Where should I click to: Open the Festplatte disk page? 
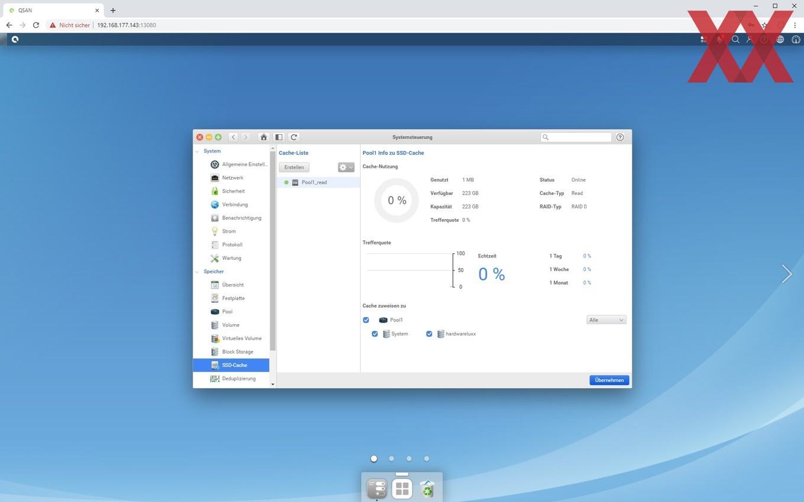pyautogui.click(x=228, y=298)
